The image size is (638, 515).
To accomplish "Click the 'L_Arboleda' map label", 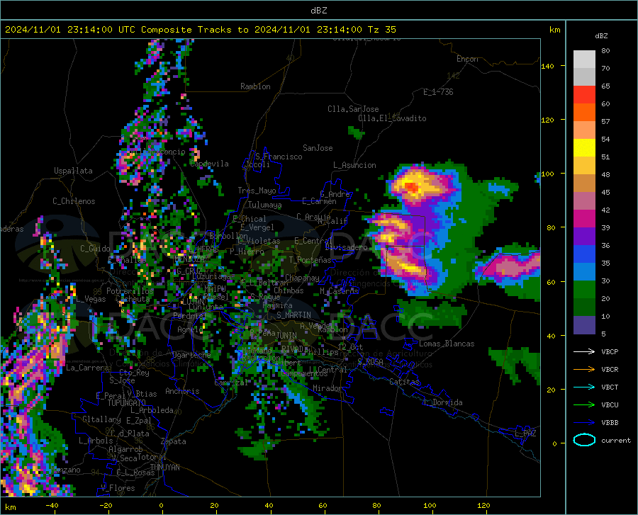I will 152,410.
